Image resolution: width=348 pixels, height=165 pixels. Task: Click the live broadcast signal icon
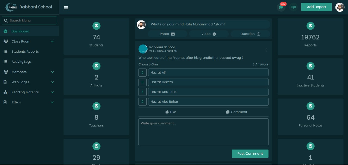coord(293,7)
